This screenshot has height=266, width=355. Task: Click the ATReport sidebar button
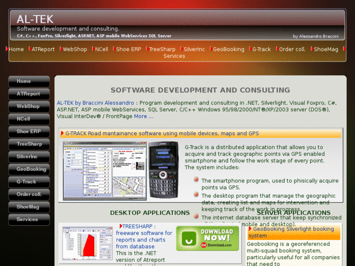[x=29, y=94]
